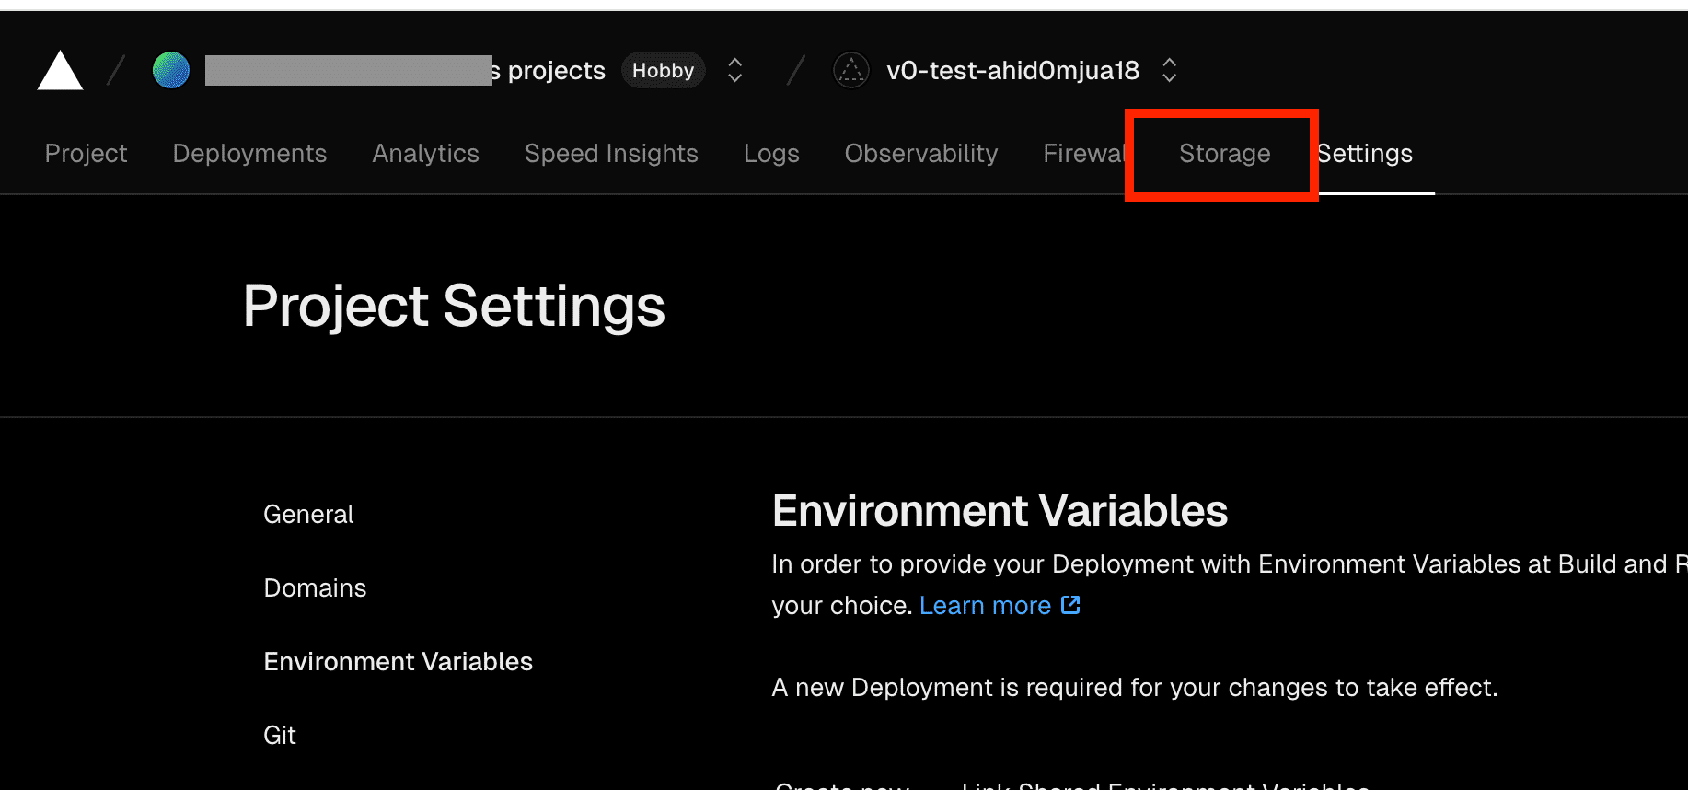Screen dimensions: 1688x790
Task: Follow the Learn more link
Action: (x=985, y=606)
